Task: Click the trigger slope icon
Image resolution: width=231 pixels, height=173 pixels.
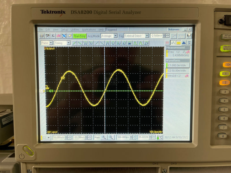Action: (x=174, y=36)
